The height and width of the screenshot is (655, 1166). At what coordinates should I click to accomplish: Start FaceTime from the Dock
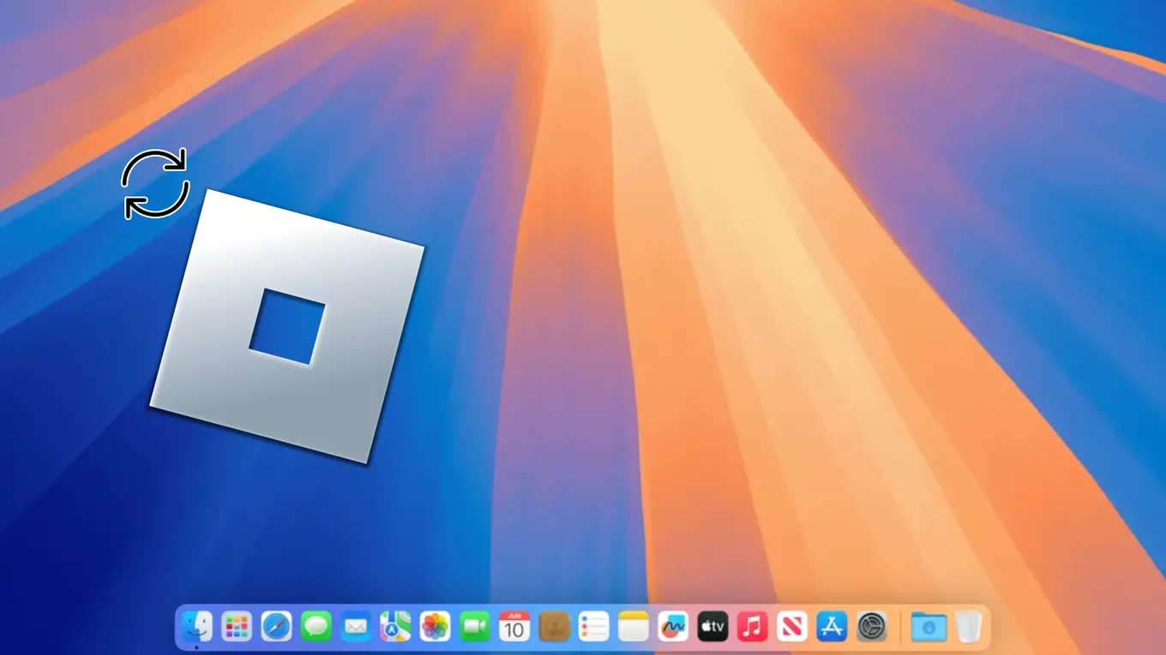click(x=475, y=627)
